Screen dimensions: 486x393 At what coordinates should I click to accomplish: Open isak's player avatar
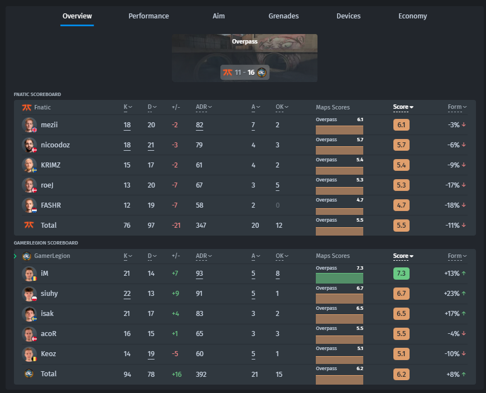tap(29, 314)
